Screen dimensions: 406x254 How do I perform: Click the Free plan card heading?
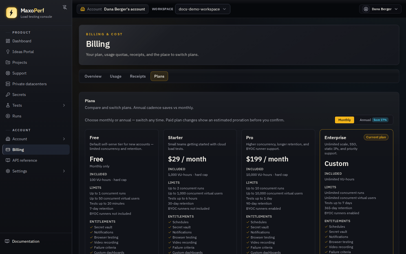point(94,138)
